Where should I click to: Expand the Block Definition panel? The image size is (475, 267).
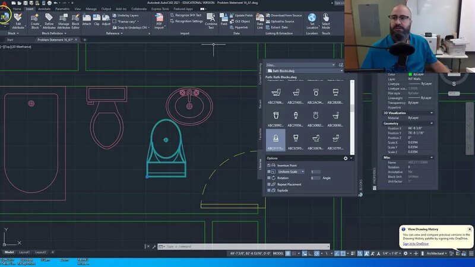click(54, 33)
